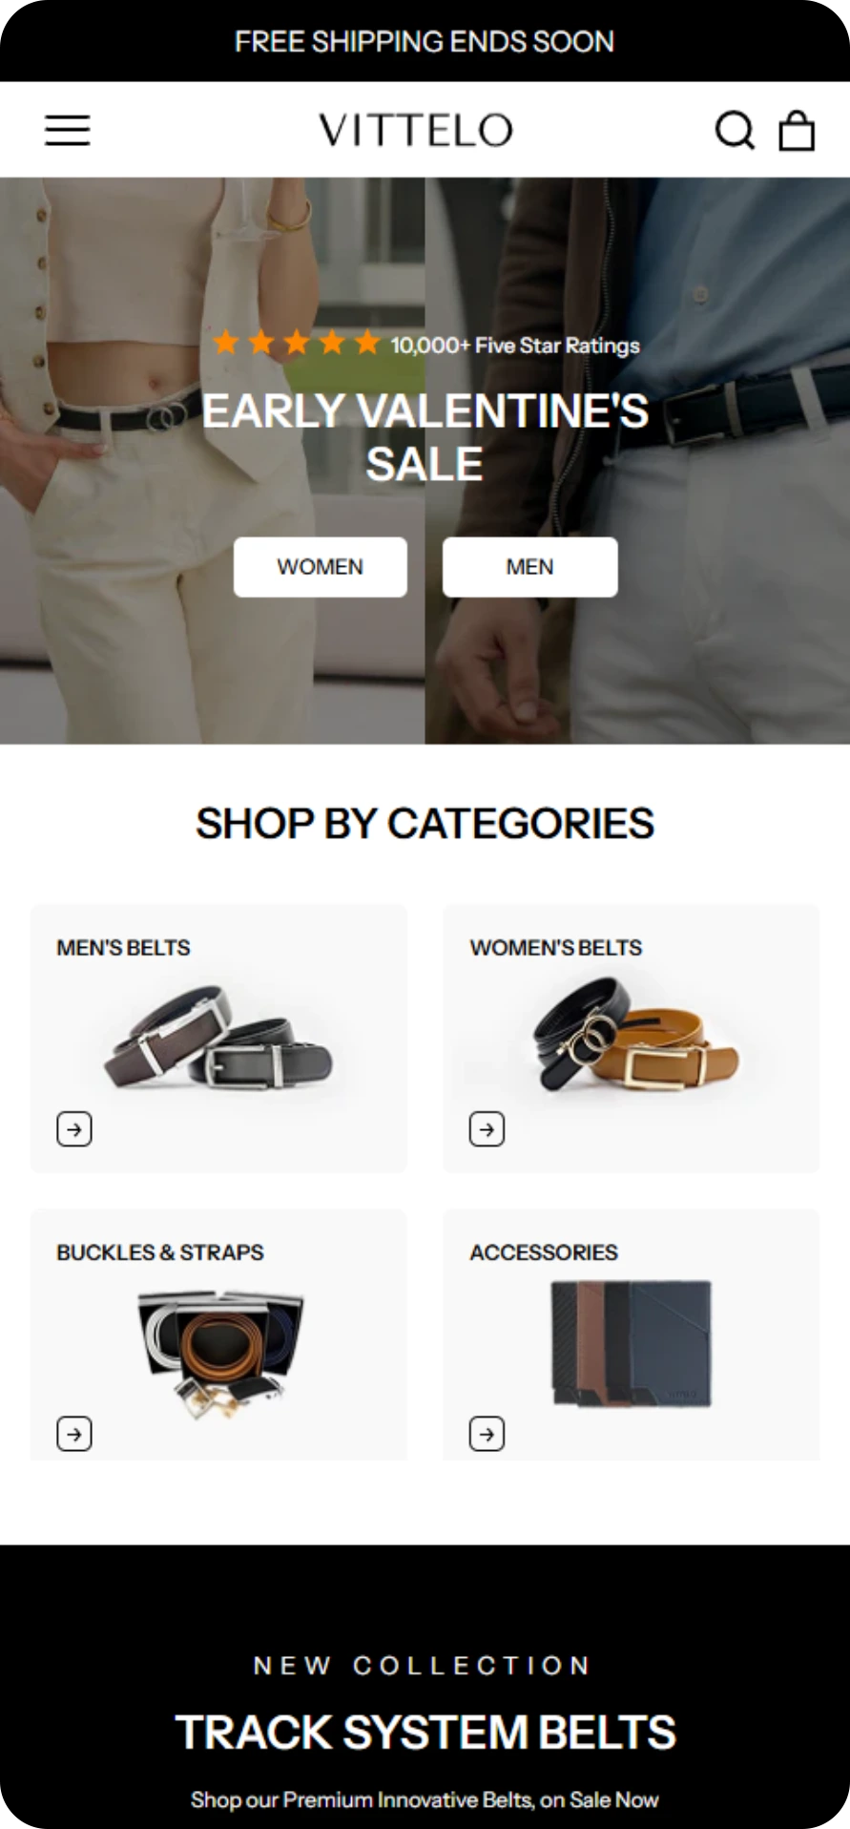Shop the Women sale button
Viewport: 850px width, 1829px height.
point(321,567)
